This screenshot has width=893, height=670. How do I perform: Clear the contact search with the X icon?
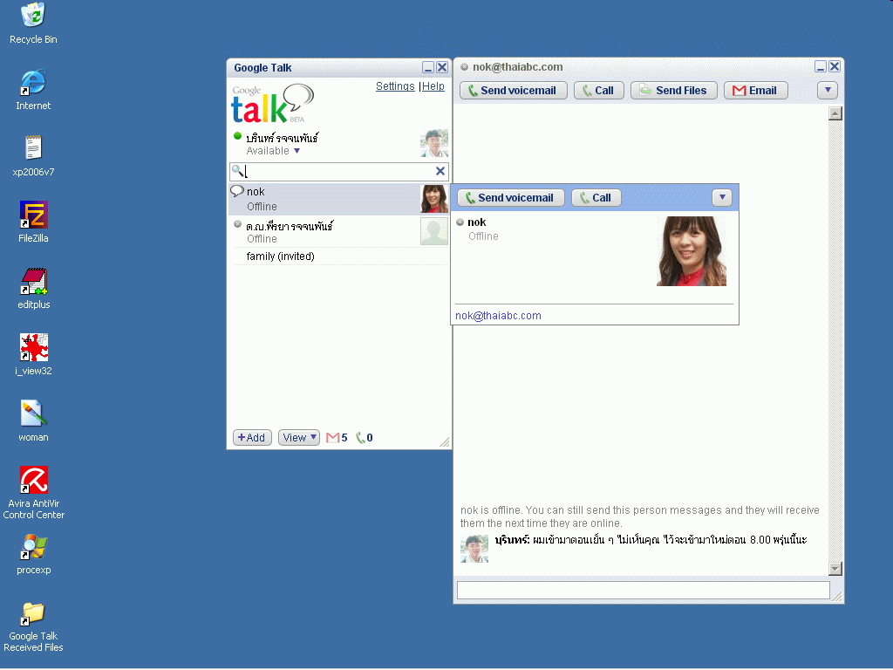(440, 172)
